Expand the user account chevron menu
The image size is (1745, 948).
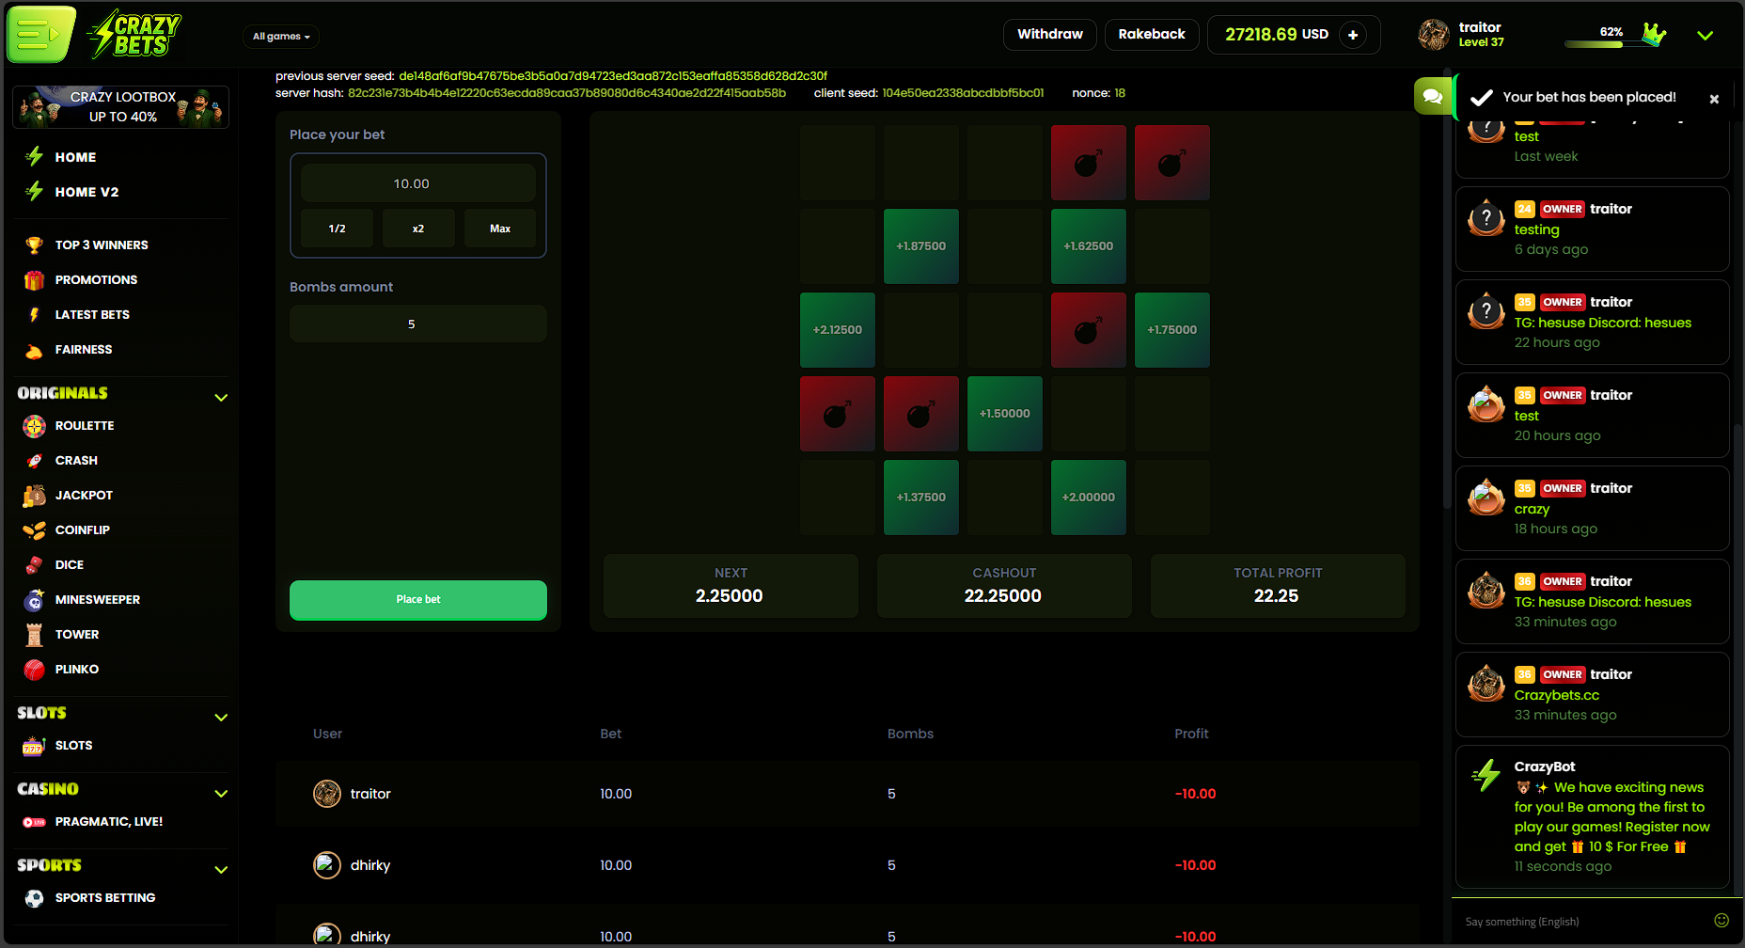1705,36
